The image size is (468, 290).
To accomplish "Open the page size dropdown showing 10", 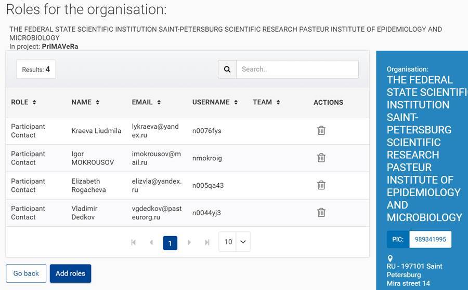I will click(235, 242).
